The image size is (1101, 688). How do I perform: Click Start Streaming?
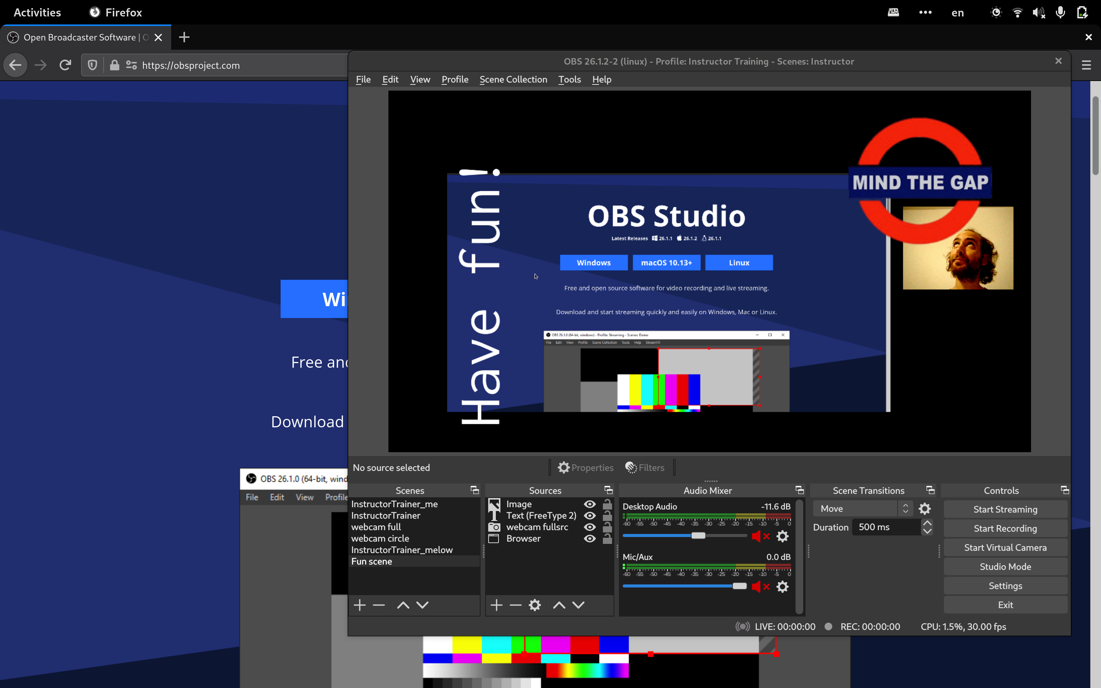click(1005, 509)
